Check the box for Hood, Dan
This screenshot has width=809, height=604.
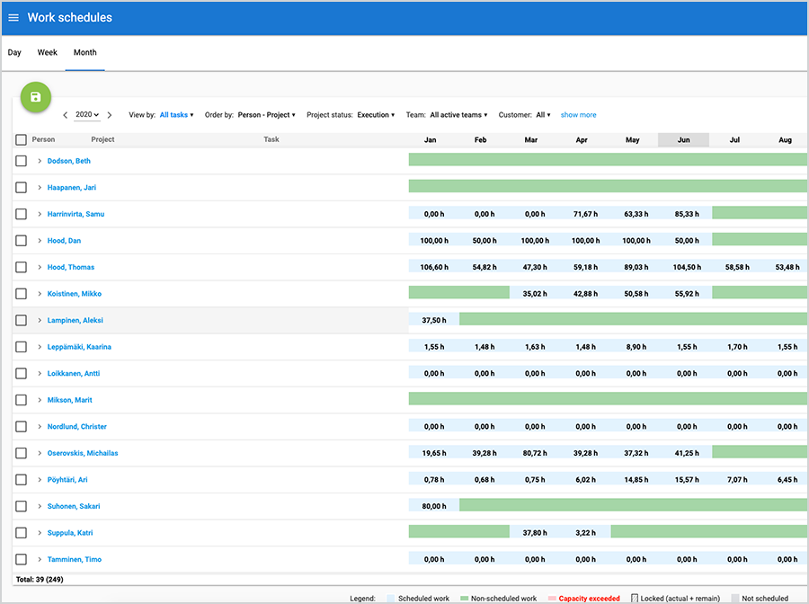coord(22,240)
